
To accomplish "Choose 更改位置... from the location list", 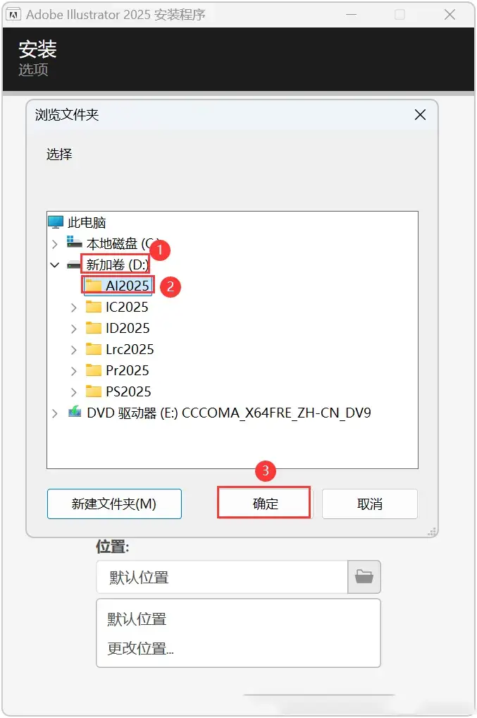I will pyautogui.click(x=140, y=648).
